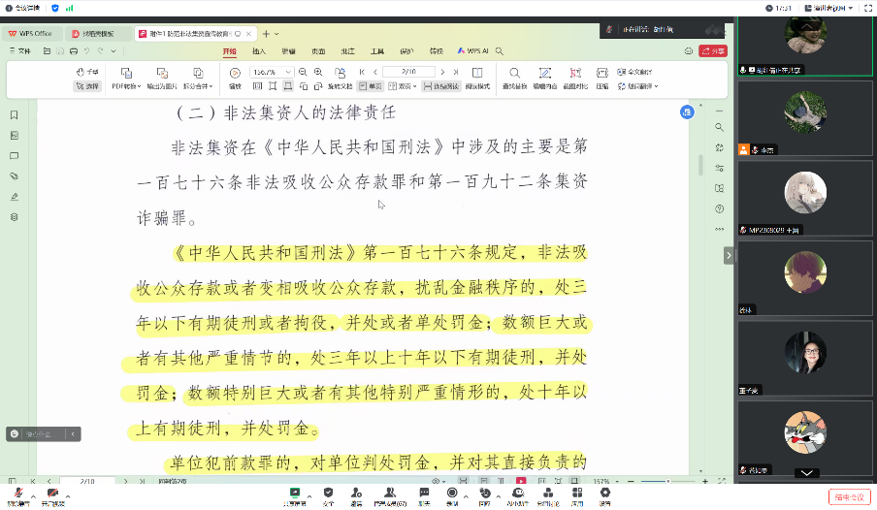Screen dimensions: 877x510
Task: Expand the zoom percentage dropdown
Action: point(291,72)
